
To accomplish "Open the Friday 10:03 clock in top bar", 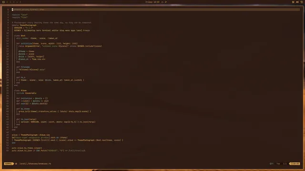I will point(152,2).
